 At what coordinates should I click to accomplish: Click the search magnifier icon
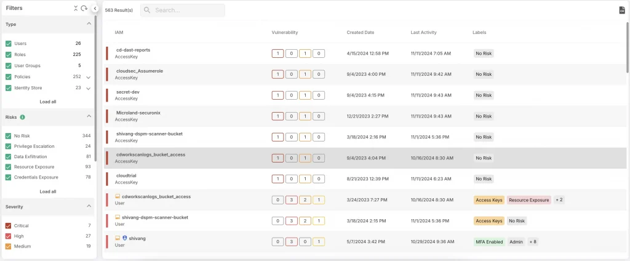(148, 10)
